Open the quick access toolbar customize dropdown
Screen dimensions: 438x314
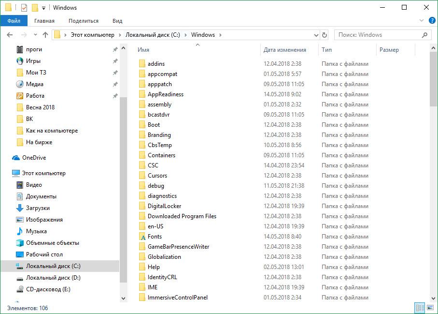(44, 8)
